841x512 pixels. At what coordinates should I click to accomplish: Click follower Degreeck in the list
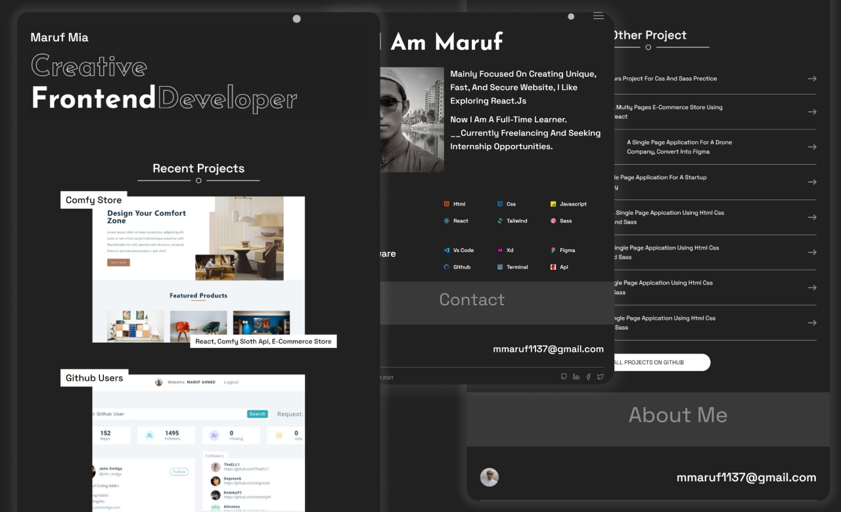pyautogui.click(x=239, y=480)
